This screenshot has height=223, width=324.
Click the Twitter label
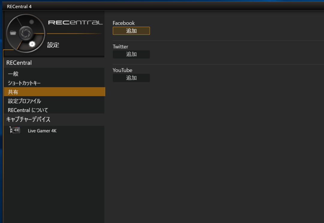pos(120,46)
